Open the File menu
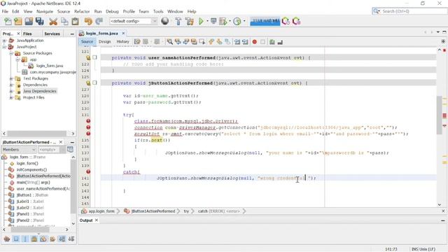 (5, 11)
